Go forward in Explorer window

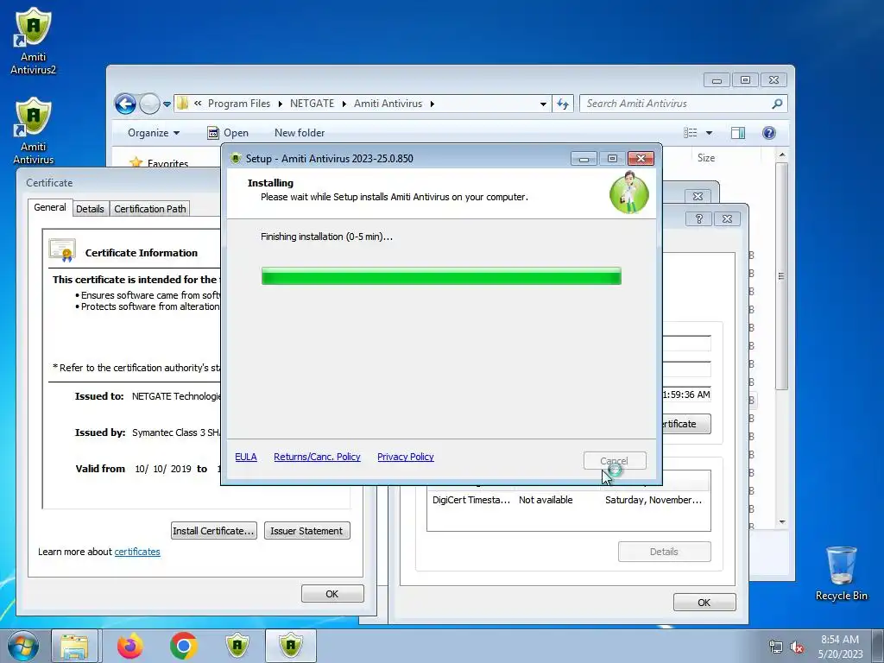(x=149, y=104)
